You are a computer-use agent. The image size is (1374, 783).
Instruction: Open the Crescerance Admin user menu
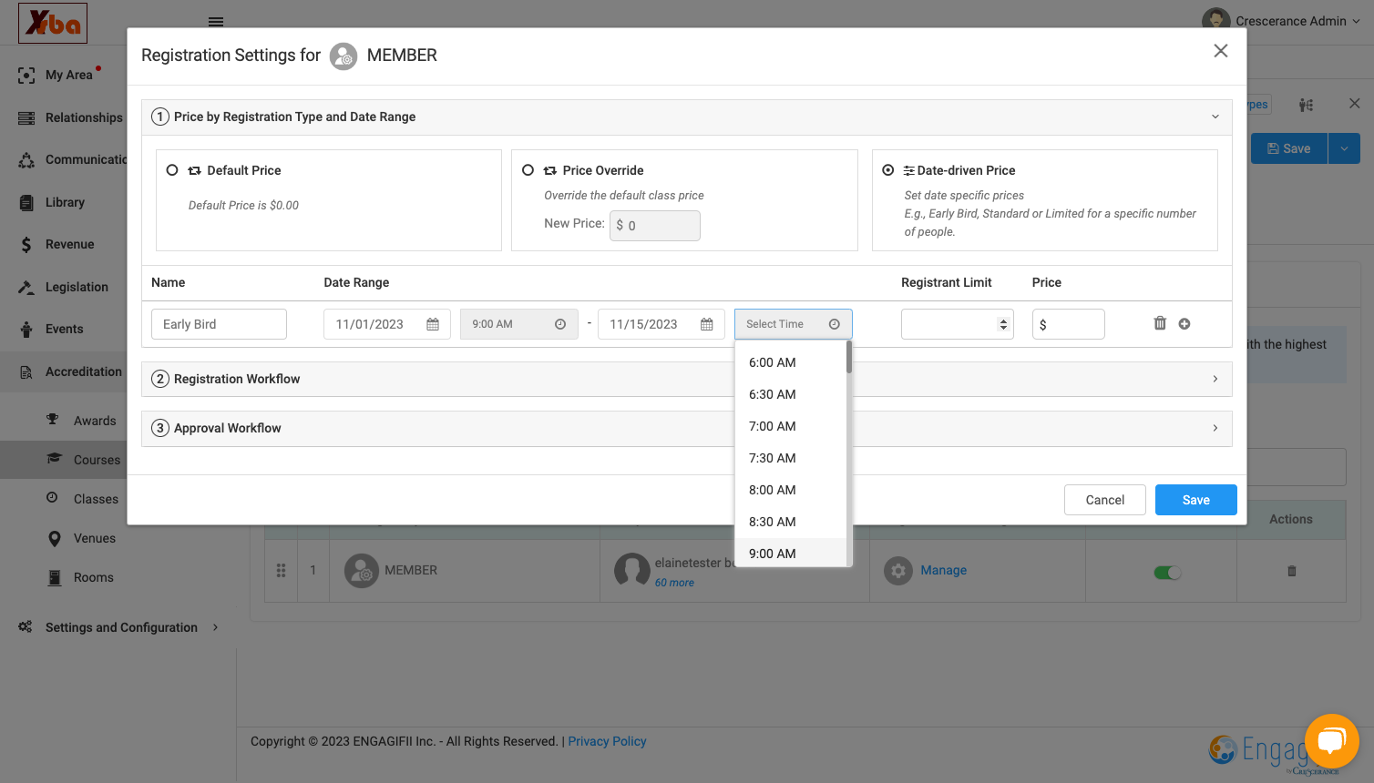coord(1281,21)
